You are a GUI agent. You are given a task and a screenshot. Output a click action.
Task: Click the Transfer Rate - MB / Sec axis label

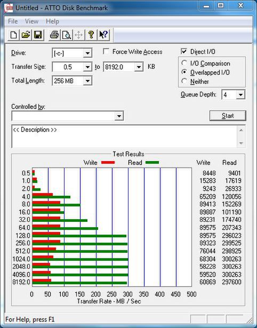point(109,301)
